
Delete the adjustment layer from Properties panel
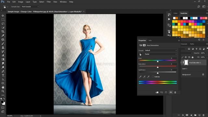click(x=175, y=92)
